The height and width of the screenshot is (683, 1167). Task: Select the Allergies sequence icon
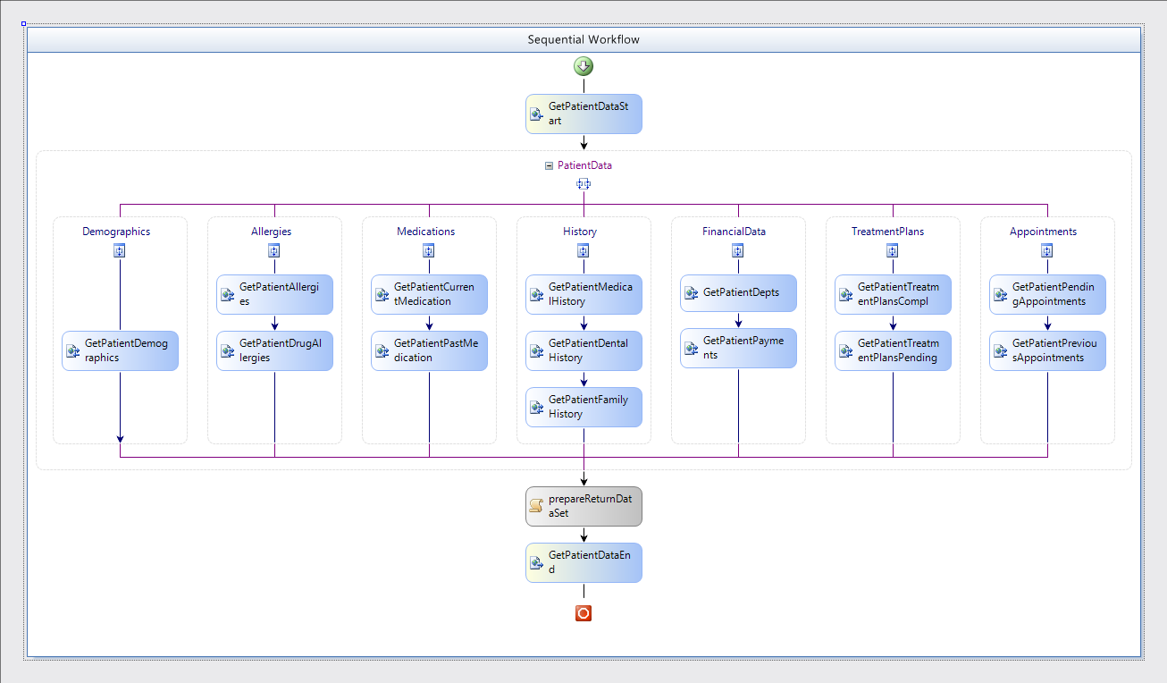(x=274, y=251)
